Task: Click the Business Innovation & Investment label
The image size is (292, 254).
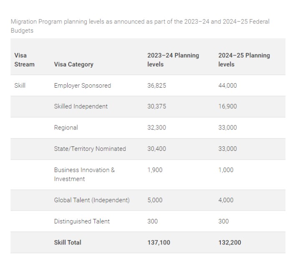Action: click(84, 174)
